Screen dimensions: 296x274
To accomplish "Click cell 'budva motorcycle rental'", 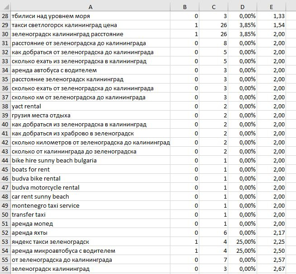I will [90, 187].
